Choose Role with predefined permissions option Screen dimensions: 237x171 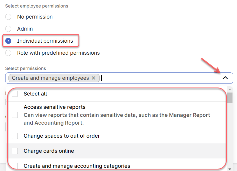click(8, 53)
